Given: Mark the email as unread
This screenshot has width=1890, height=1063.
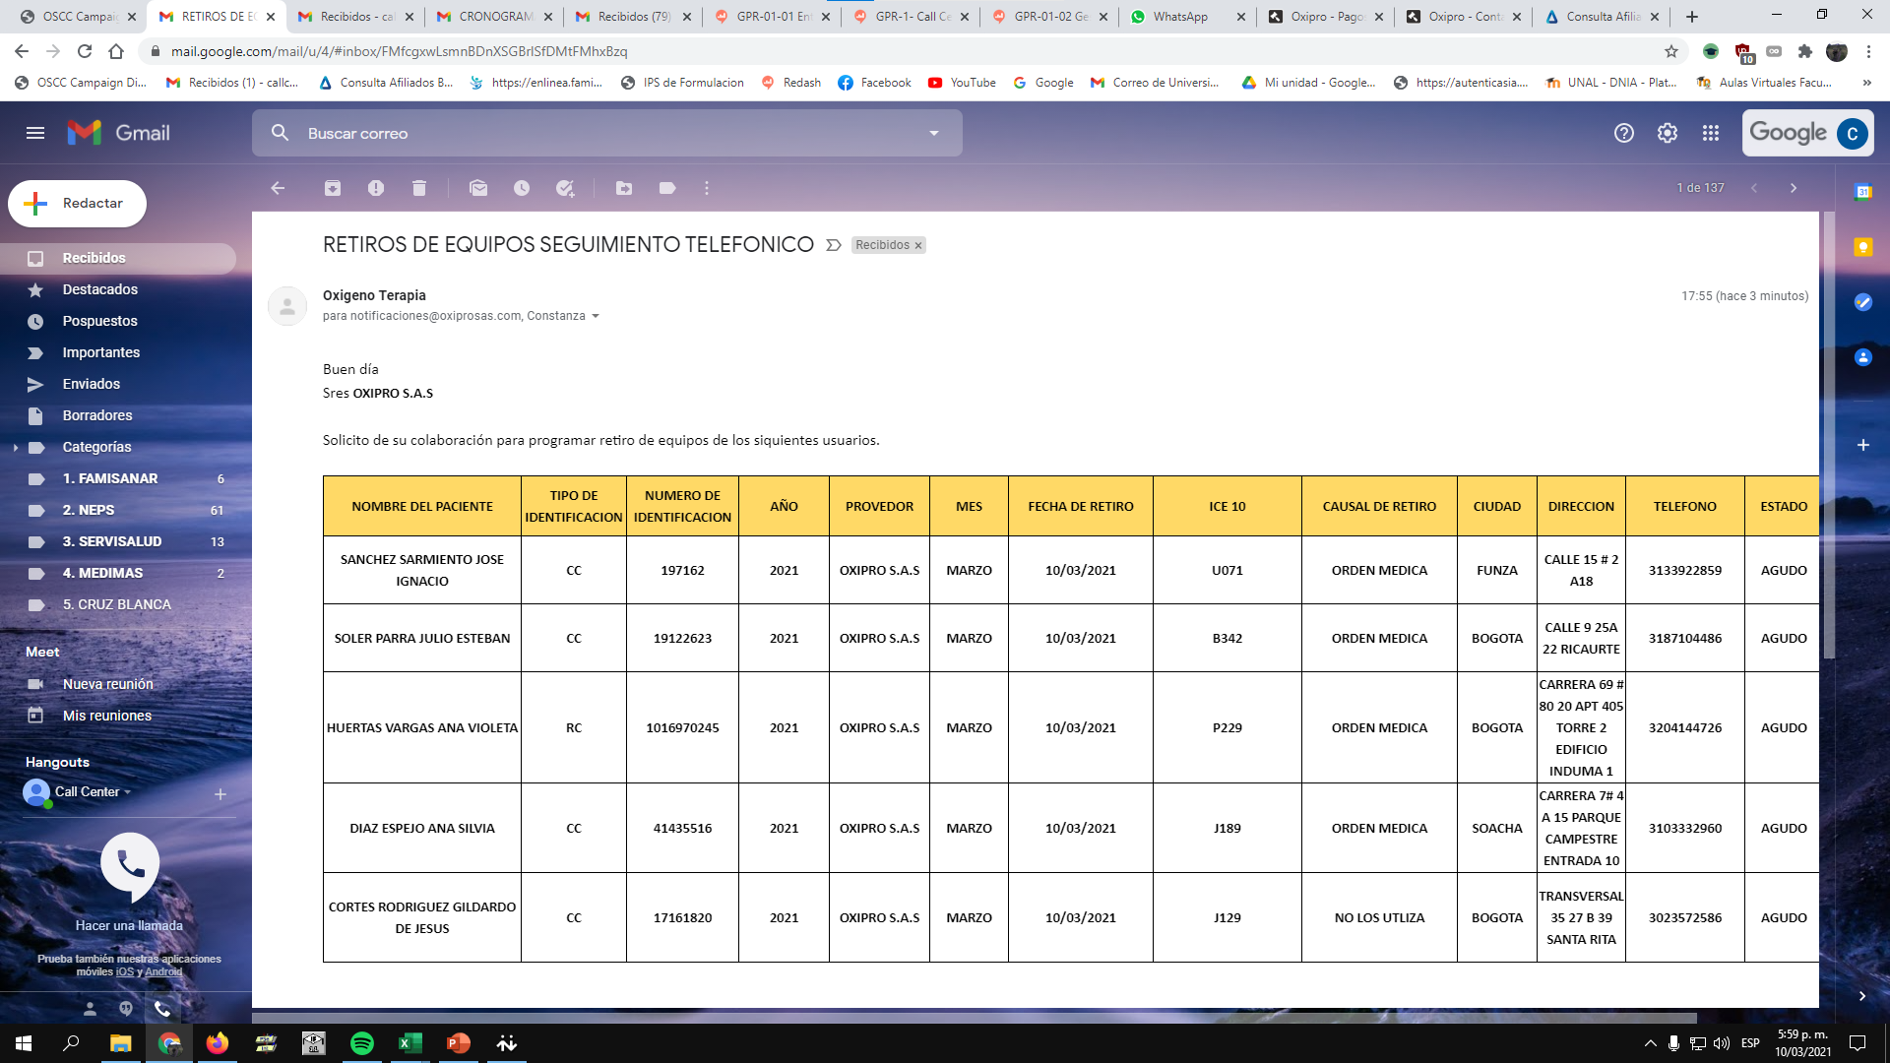Looking at the screenshot, I should click(x=478, y=188).
